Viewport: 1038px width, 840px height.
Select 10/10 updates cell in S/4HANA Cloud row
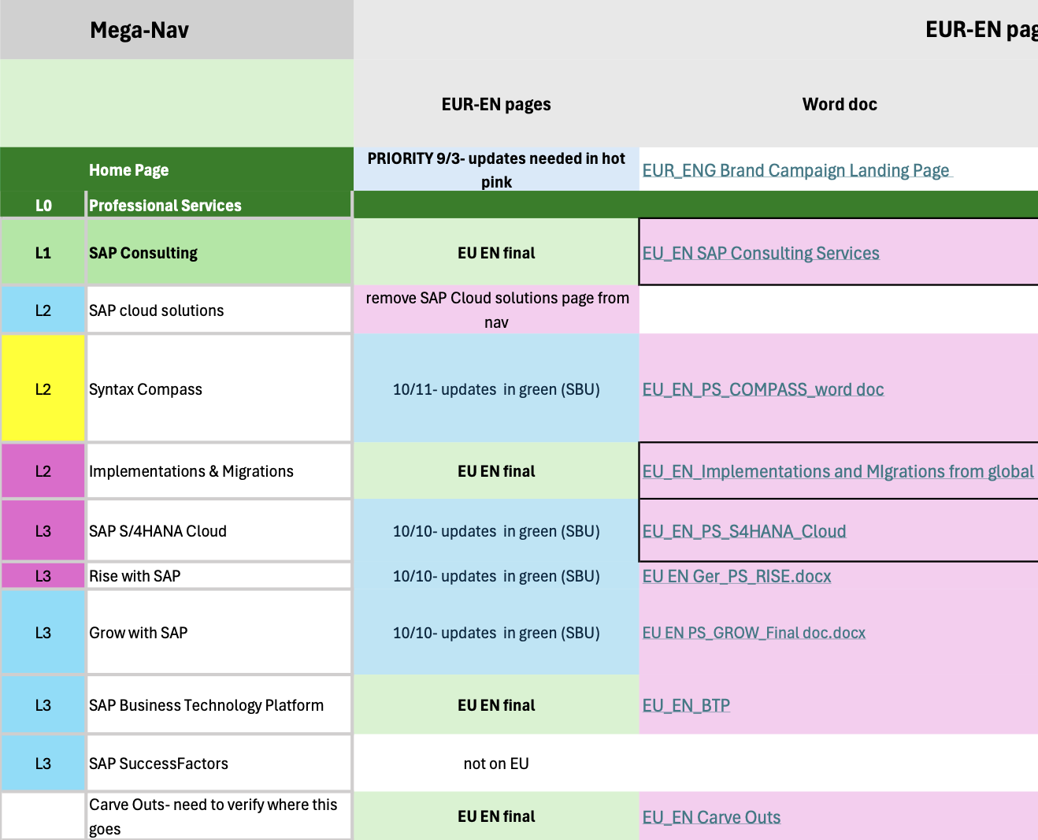click(x=496, y=531)
